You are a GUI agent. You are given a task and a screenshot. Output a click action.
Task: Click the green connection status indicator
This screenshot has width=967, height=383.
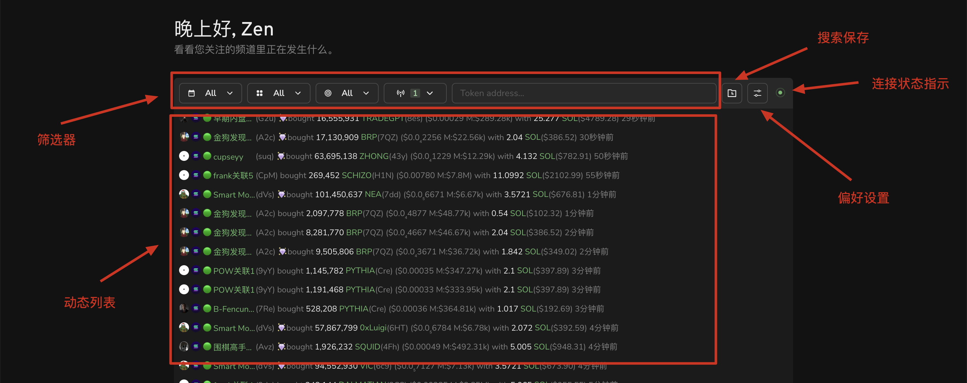780,93
